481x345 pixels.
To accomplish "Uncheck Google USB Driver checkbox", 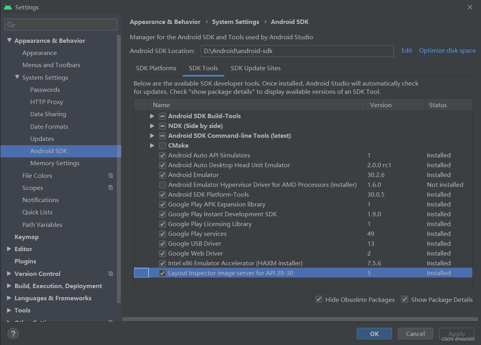I will (x=162, y=244).
